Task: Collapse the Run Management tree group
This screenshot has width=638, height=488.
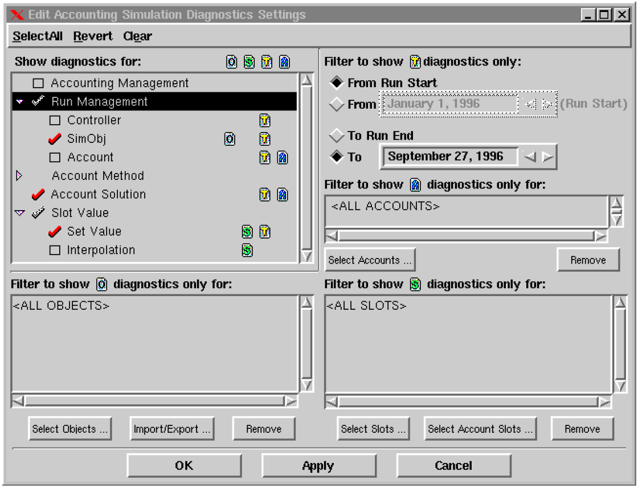Action: coord(20,102)
